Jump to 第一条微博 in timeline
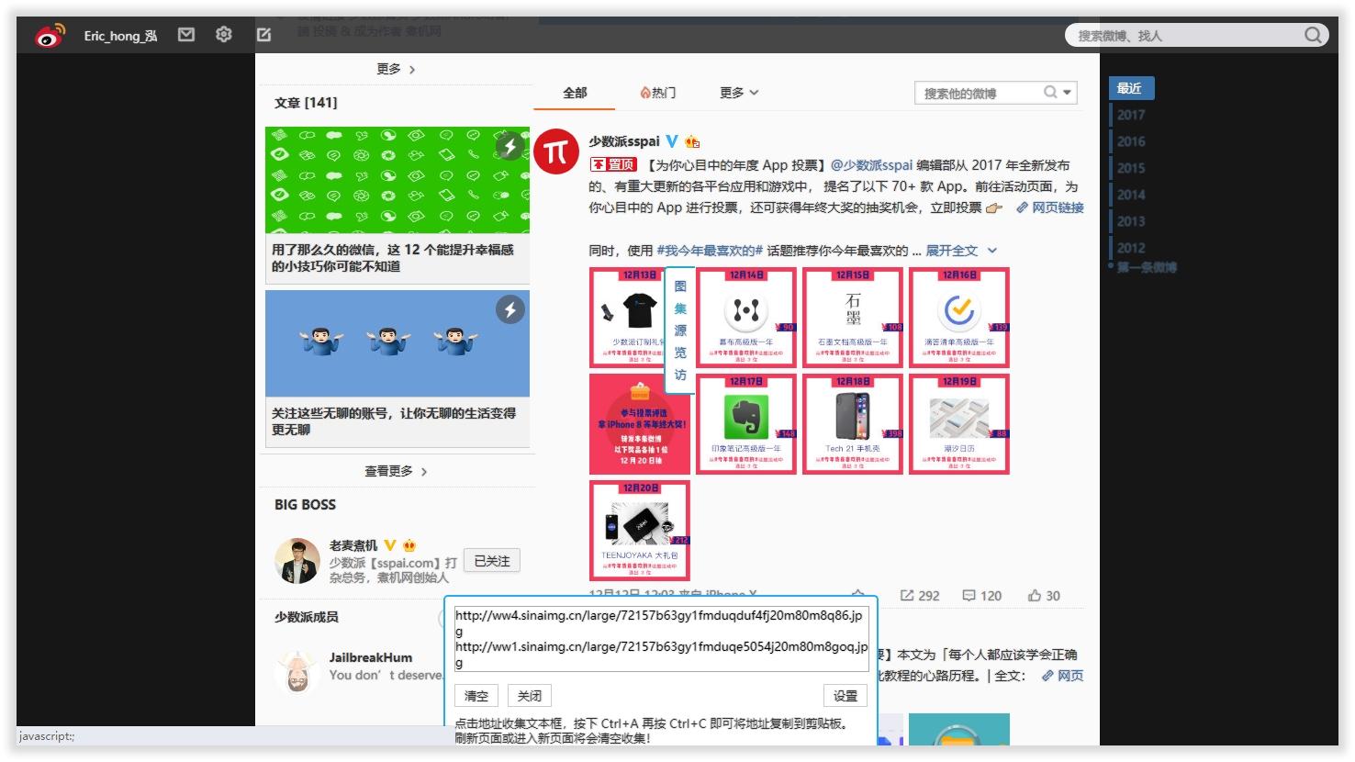This screenshot has width=1355, height=762. tap(1147, 267)
